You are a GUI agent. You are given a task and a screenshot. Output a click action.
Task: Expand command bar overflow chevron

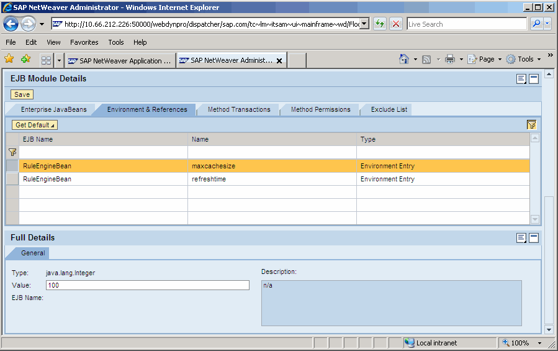point(550,55)
